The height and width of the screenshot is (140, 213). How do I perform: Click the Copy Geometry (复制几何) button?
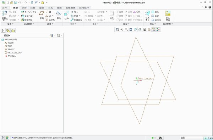27,16
